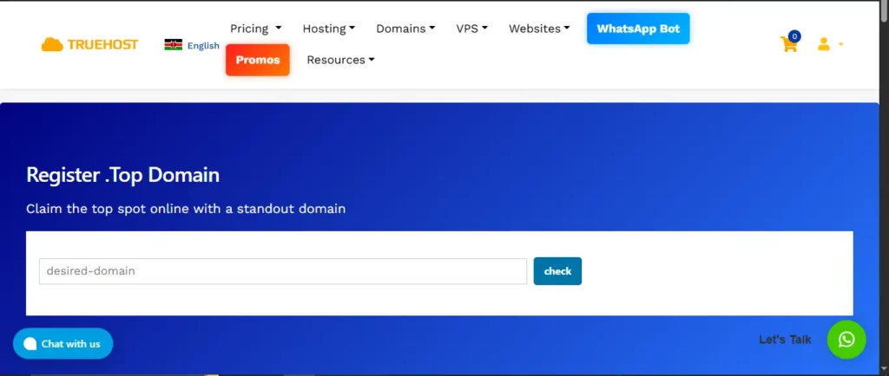Expand the Resources menu

tap(340, 60)
